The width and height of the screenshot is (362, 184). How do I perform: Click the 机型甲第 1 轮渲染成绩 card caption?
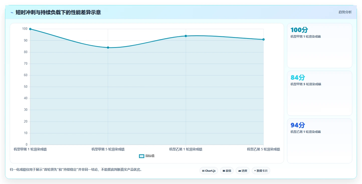[x=306, y=37]
